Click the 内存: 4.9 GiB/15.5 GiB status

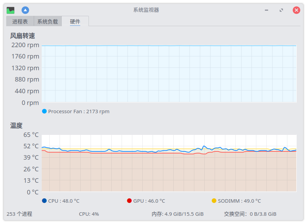pyautogui.click(x=177, y=214)
